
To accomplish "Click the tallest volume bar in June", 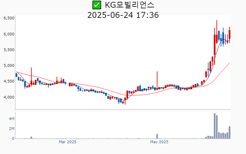I will coord(214,126).
